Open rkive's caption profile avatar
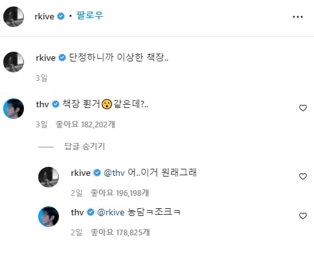The image size is (314, 258). (x=14, y=62)
